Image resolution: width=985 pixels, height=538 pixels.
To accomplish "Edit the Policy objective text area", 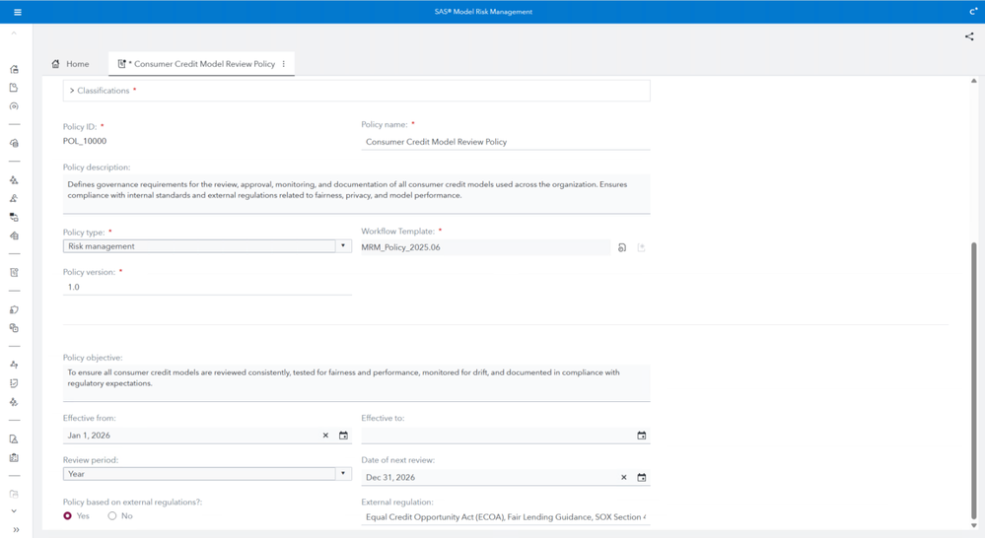I will point(356,382).
